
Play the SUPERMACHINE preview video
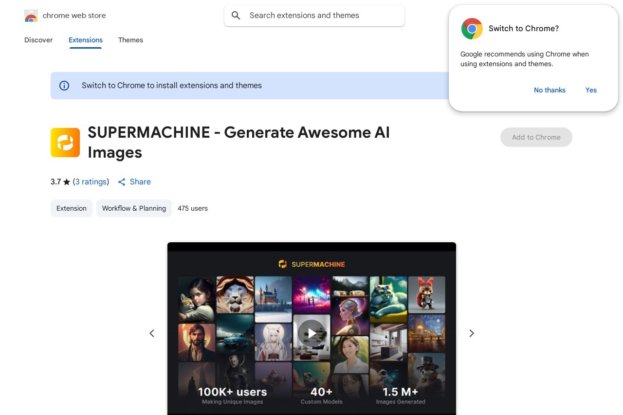[x=311, y=333]
